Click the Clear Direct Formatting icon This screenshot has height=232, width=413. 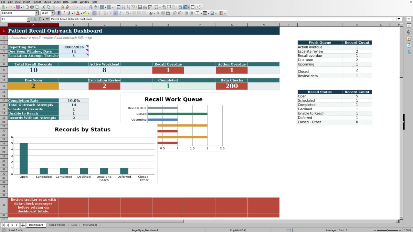(x=67, y=7)
